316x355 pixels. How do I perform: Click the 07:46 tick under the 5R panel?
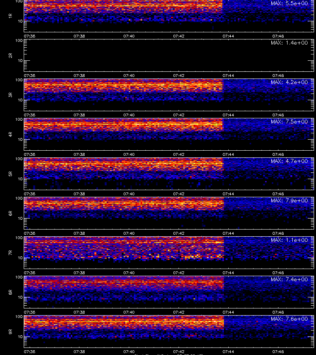tap(278, 194)
